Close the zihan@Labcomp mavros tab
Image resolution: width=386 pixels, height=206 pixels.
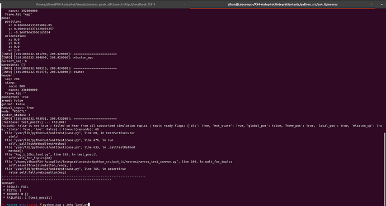(371, 4)
